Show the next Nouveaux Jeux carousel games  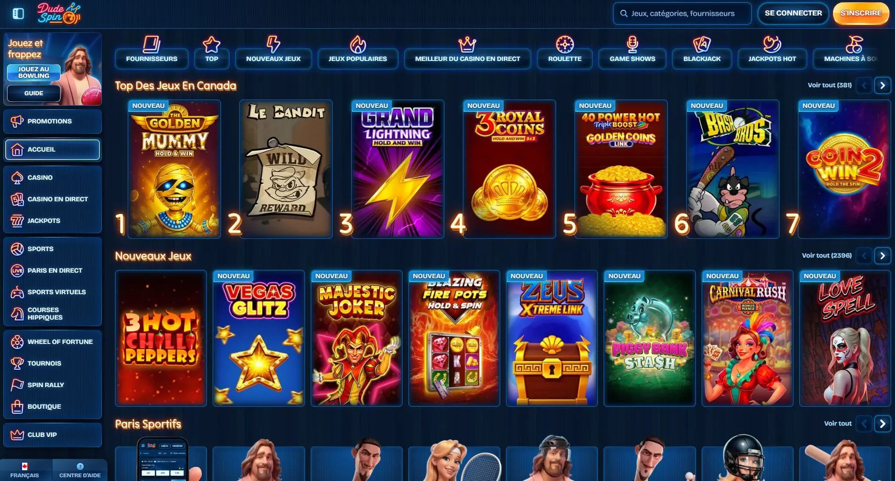(x=882, y=256)
